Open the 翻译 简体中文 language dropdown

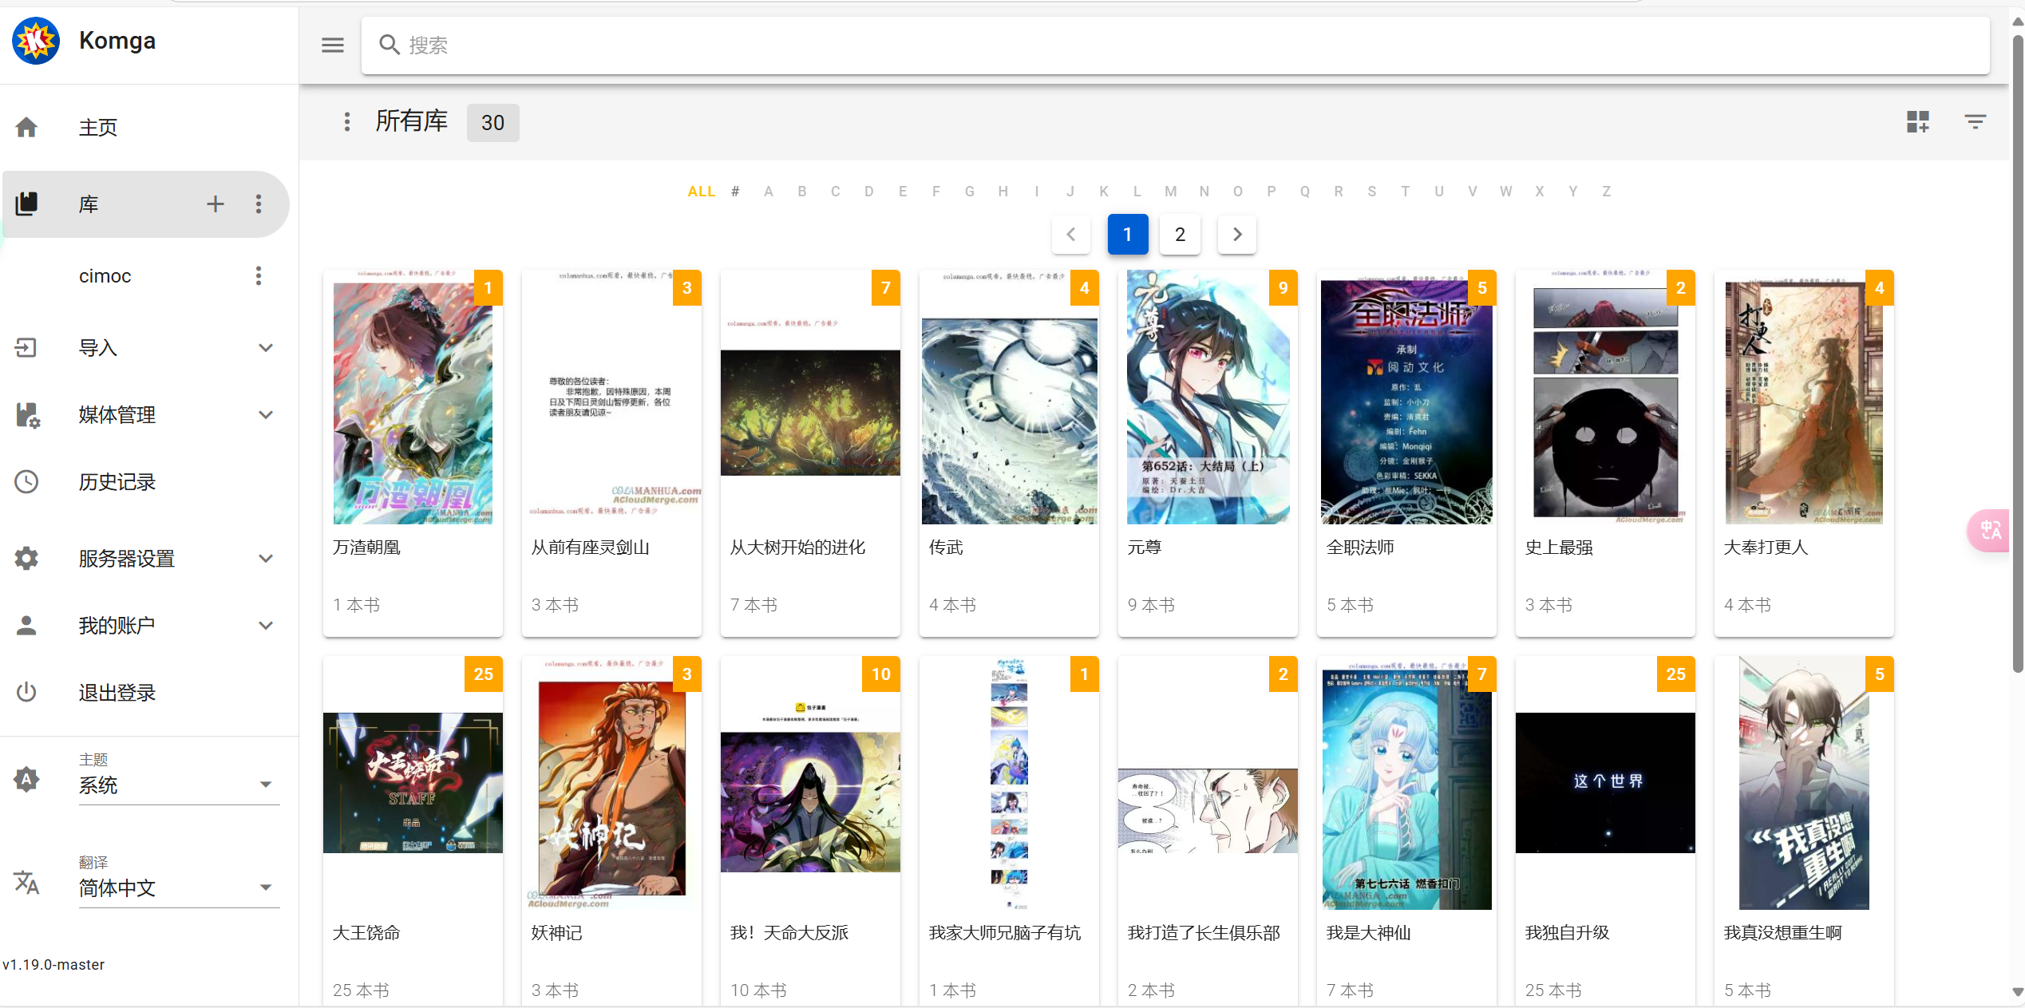pyautogui.click(x=179, y=888)
